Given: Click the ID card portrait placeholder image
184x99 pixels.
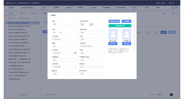Looking at the screenshot, I should pos(113,35).
